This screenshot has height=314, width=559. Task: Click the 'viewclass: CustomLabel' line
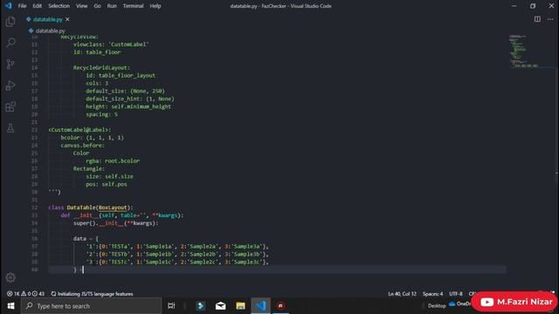click(111, 44)
